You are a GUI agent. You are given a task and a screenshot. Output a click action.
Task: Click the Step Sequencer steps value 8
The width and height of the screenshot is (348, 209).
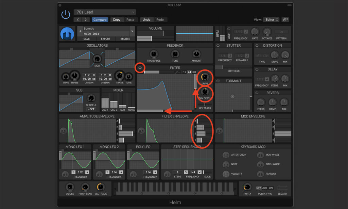click(x=177, y=172)
